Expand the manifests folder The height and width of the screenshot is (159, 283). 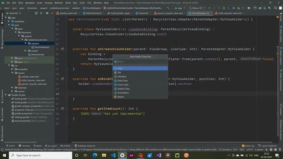[x=9, y=21]
